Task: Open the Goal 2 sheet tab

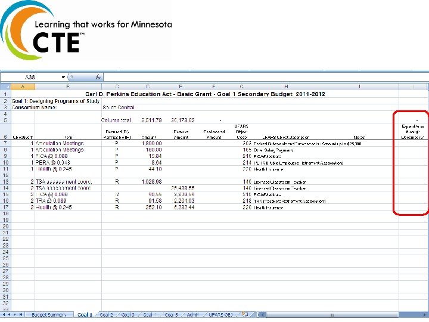Action: pyautogui.click(x=107, y=315)
